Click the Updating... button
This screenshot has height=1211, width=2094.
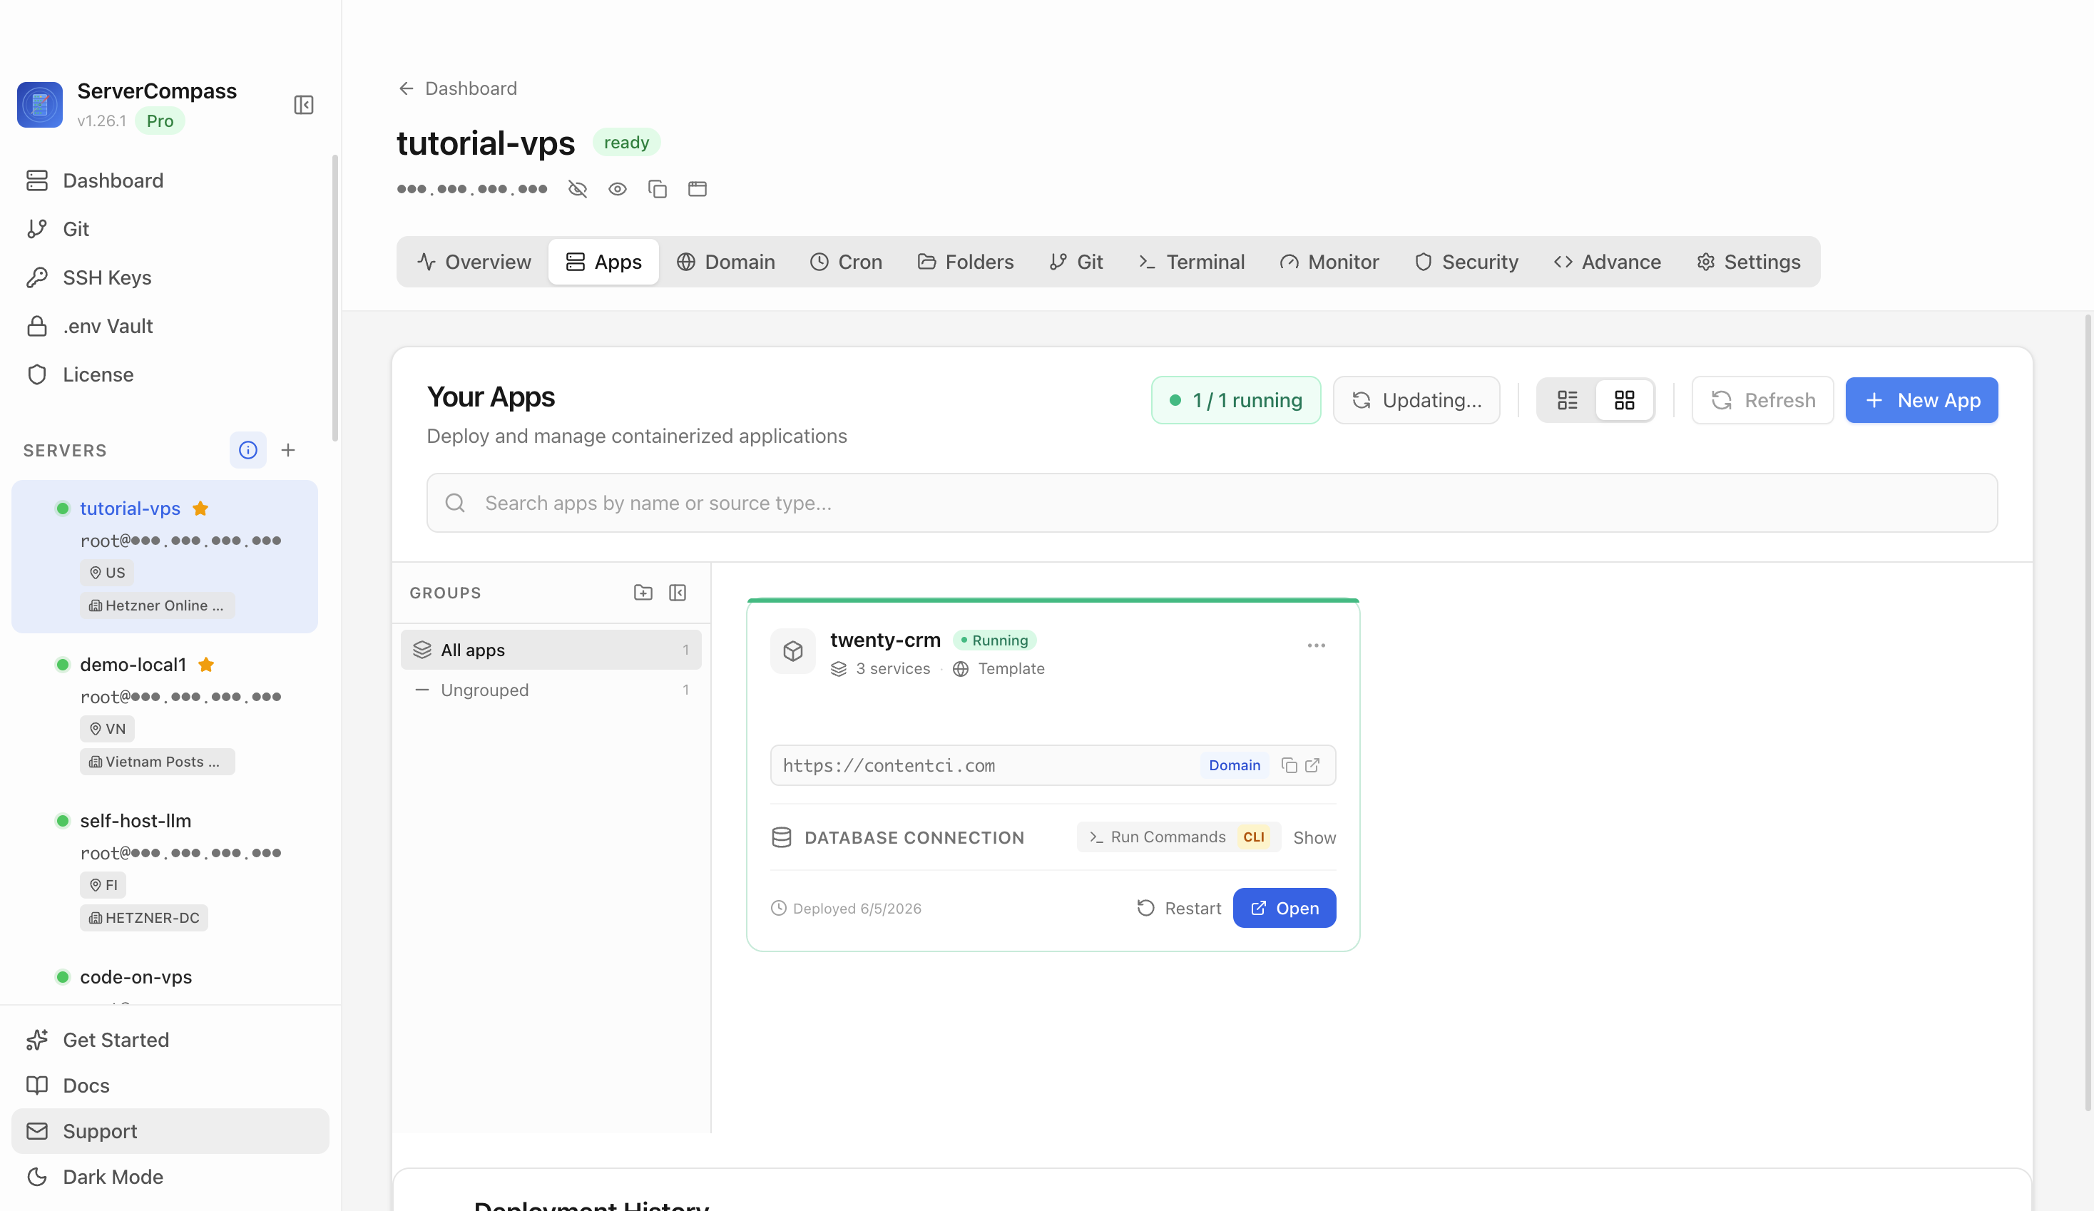1416,401
